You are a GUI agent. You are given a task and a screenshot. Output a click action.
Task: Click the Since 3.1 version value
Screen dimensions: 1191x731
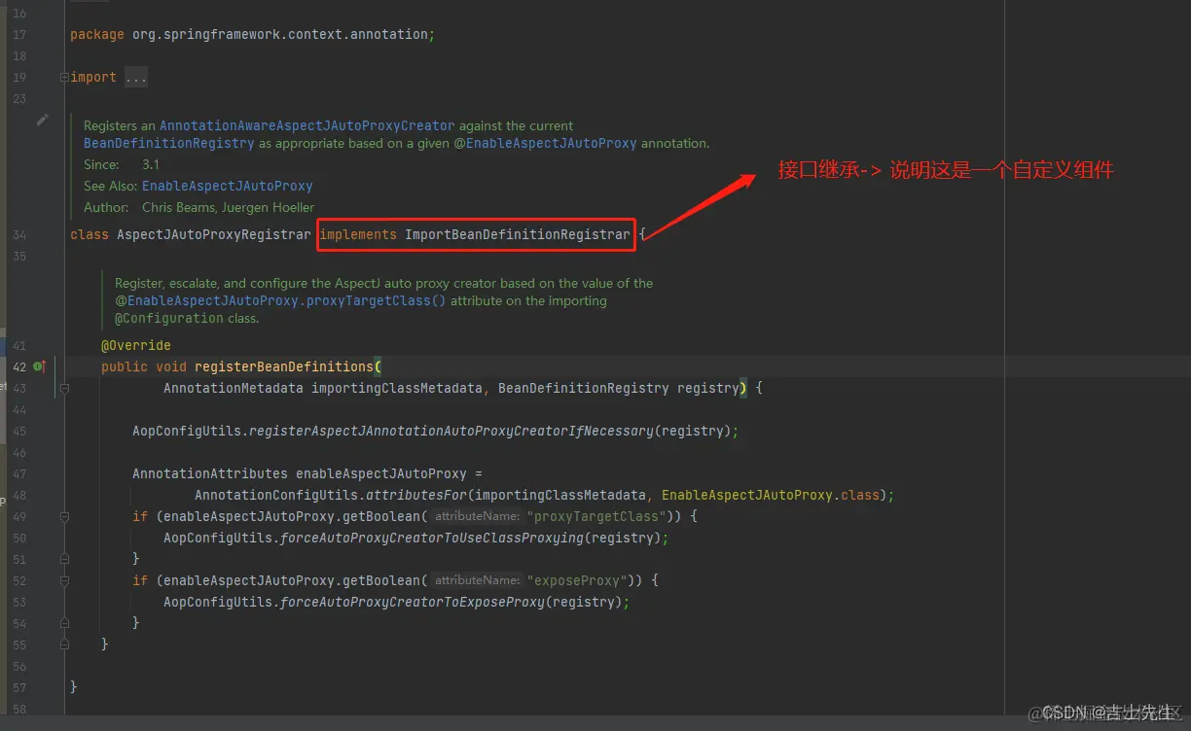[151, 164]
